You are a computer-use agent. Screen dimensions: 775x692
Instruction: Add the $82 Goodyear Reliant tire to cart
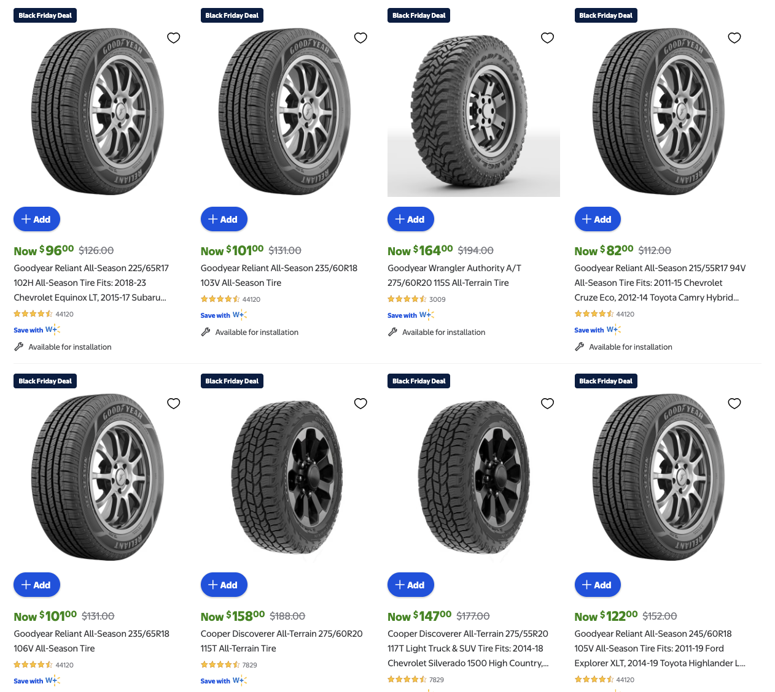coord(598,220)
